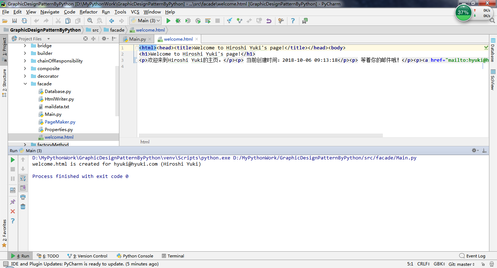Toggle the Database side panel
This screenshot has height=268, width=497.
point(493,50)
